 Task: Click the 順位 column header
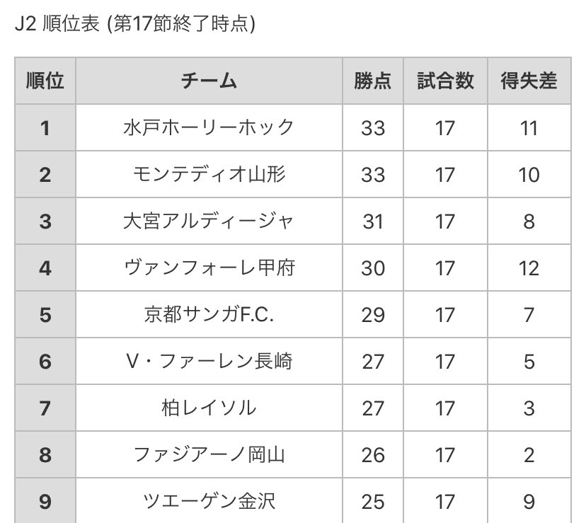coord(45,81)
